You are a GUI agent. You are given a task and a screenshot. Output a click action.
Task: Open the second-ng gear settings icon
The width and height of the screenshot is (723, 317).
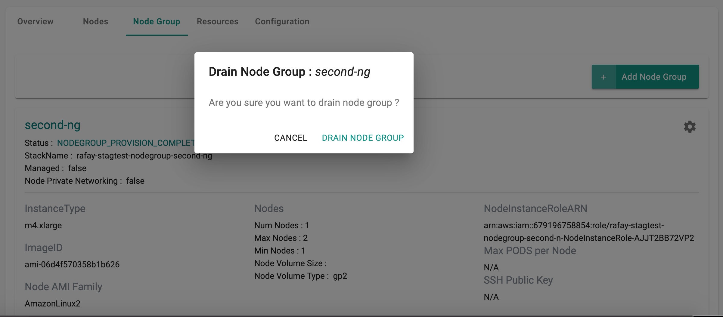(690, 127)
